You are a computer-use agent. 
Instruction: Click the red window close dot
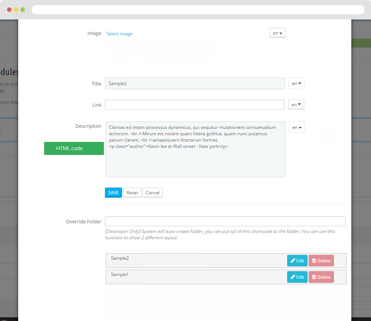coord(9,10)
